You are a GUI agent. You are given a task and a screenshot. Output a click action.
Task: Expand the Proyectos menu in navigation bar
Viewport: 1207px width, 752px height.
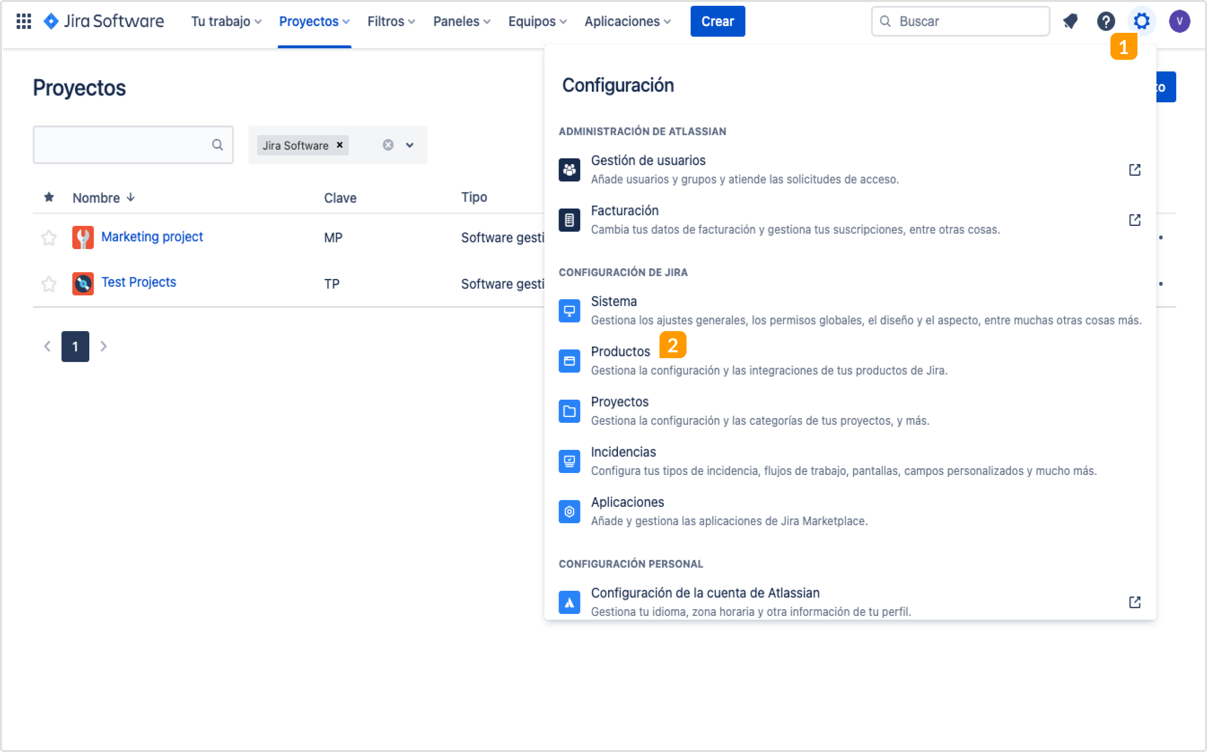(314, 21)
